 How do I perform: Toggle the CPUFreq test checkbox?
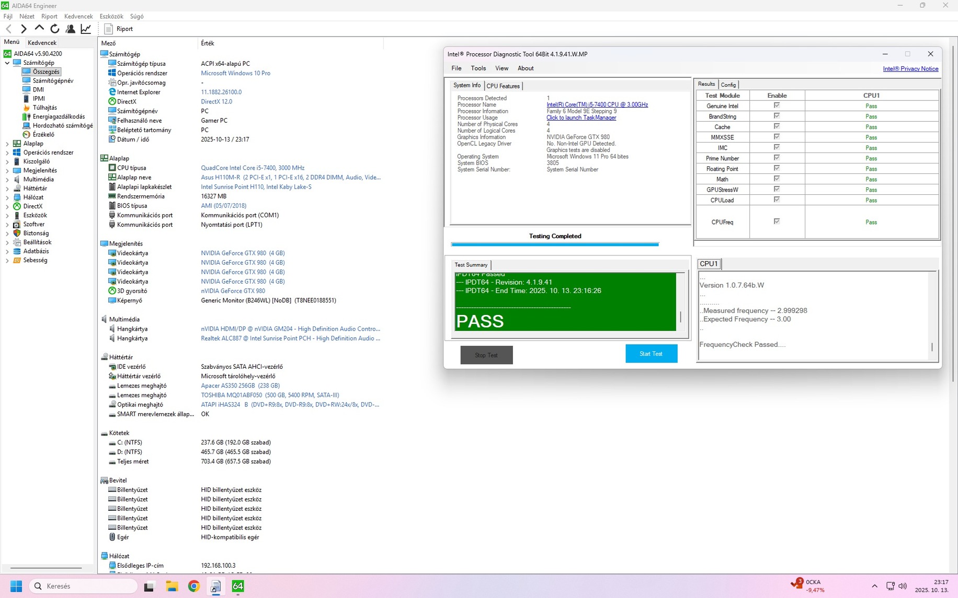(777, 221)
